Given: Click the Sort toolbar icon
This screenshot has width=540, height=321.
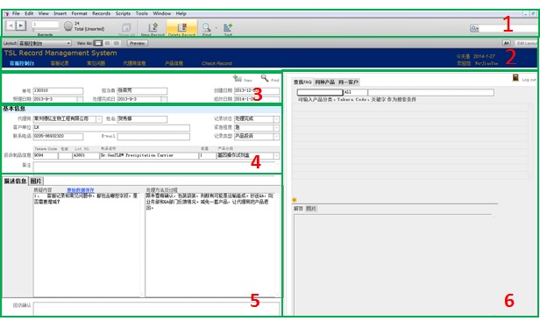Looking at the screenshot, I should pyautogui.click(x=228, y=27).
